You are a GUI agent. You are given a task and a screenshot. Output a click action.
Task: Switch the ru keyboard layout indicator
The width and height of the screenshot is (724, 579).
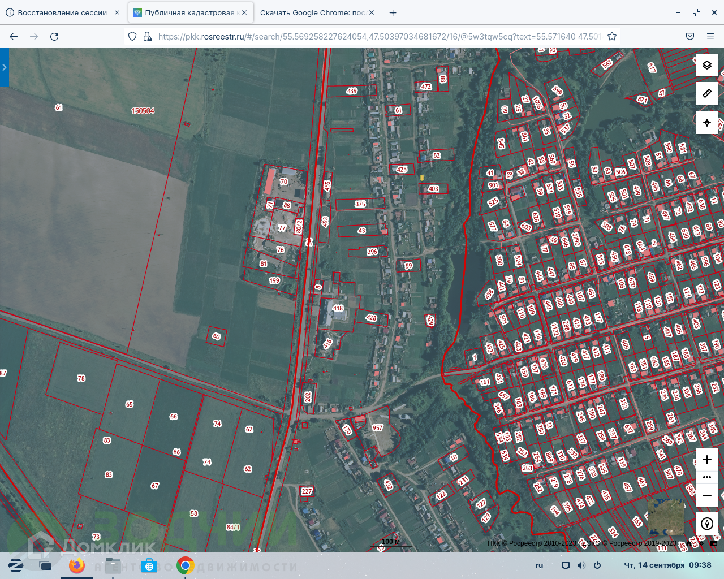539,565
